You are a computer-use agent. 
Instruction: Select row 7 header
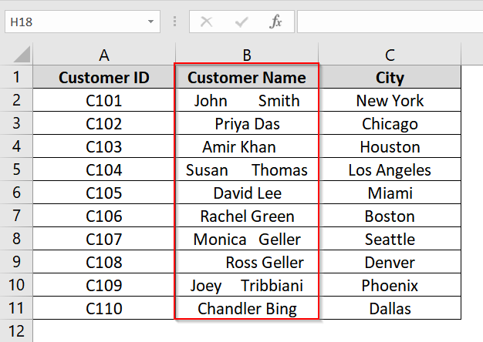[x=16, y=215]
